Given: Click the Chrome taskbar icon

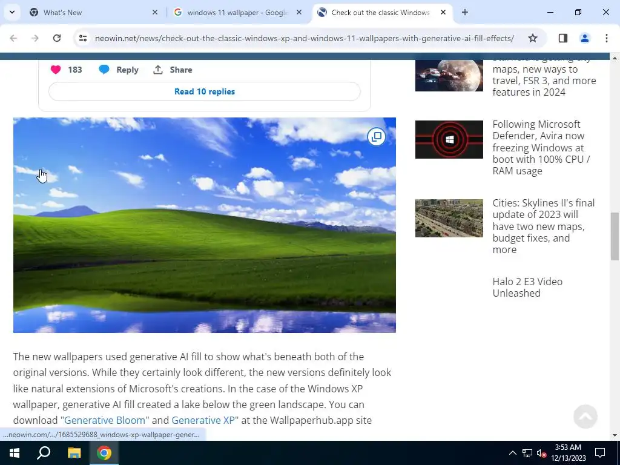Looking at the screenshot, I should click(104, 453).
